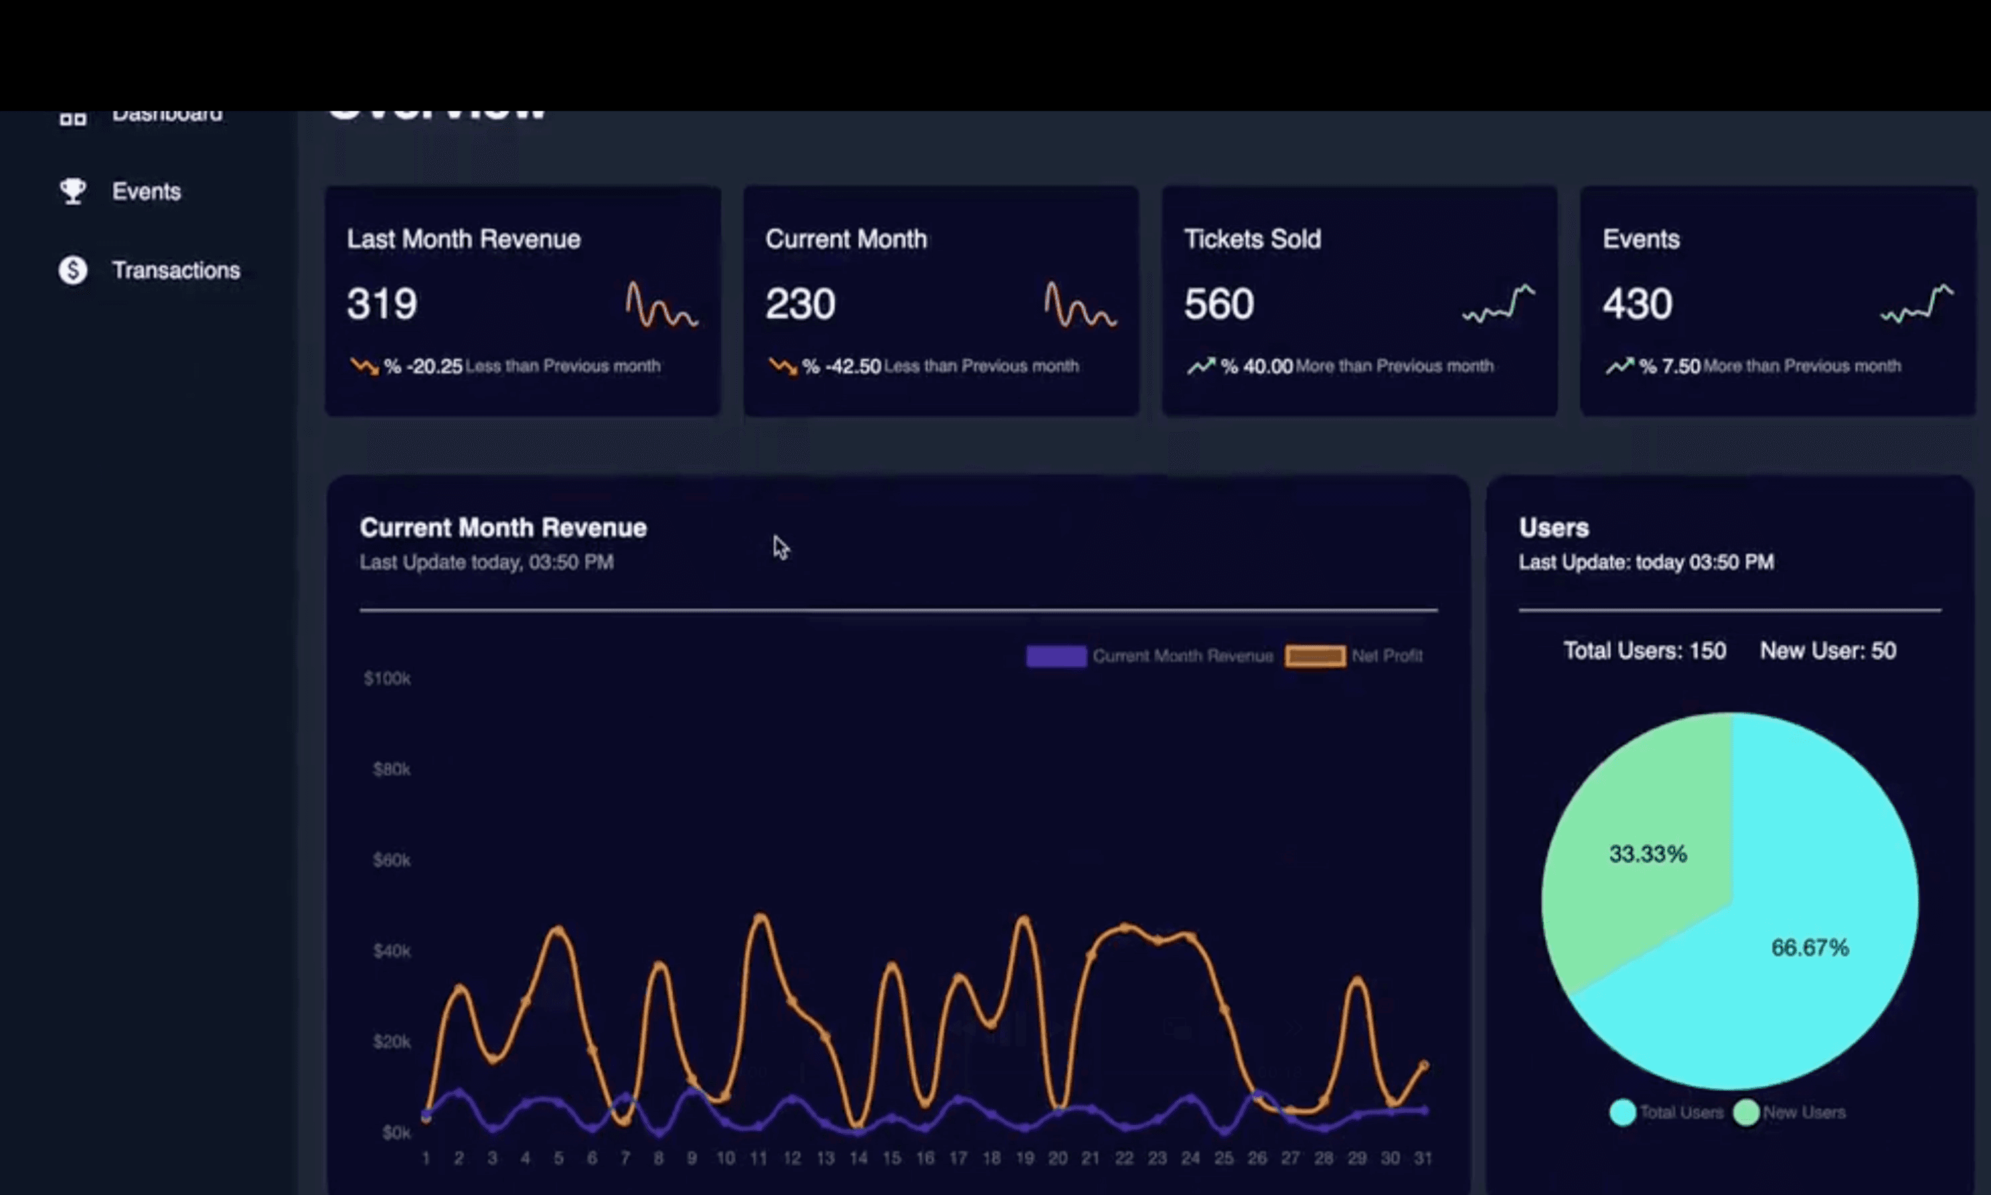Switch to the Transactions section
The image size is (1991, 1195).
(x=175, y=270)
